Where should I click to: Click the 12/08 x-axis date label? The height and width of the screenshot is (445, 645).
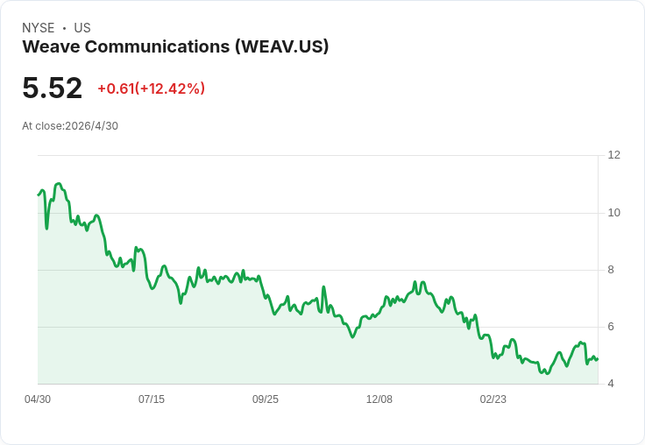coord(379,399)
